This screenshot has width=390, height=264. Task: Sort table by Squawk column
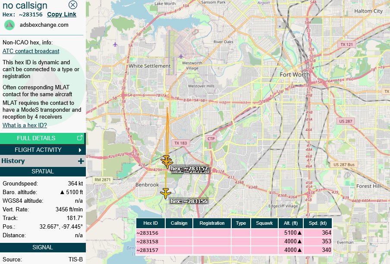tap(264, 223)
